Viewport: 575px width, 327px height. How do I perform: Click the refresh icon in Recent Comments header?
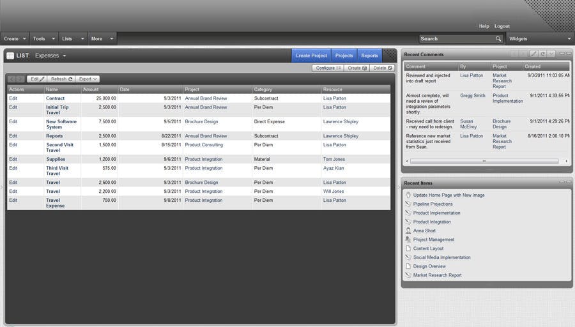coord(542,54)
